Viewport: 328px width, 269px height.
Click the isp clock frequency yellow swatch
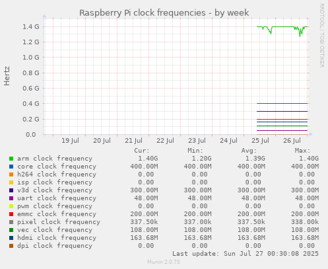pos(11,182)
